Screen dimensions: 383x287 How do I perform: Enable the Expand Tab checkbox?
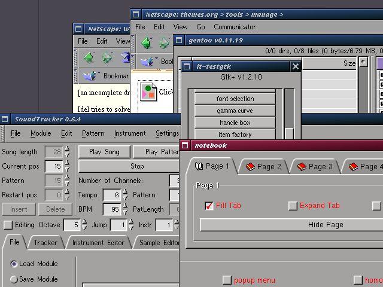click(x=293, y=206)
